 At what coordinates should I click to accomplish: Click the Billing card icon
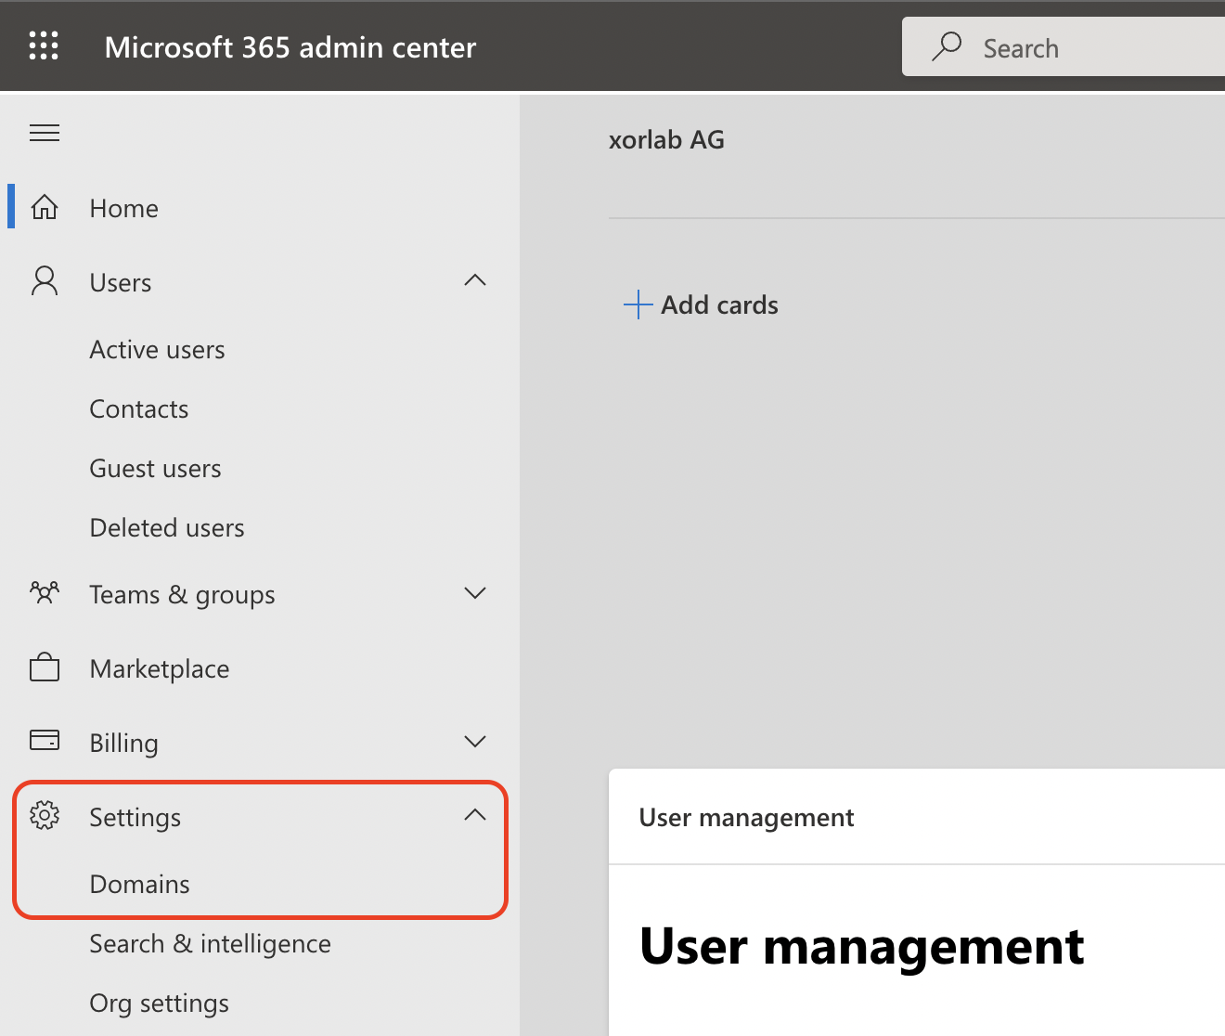click(45, 740)
